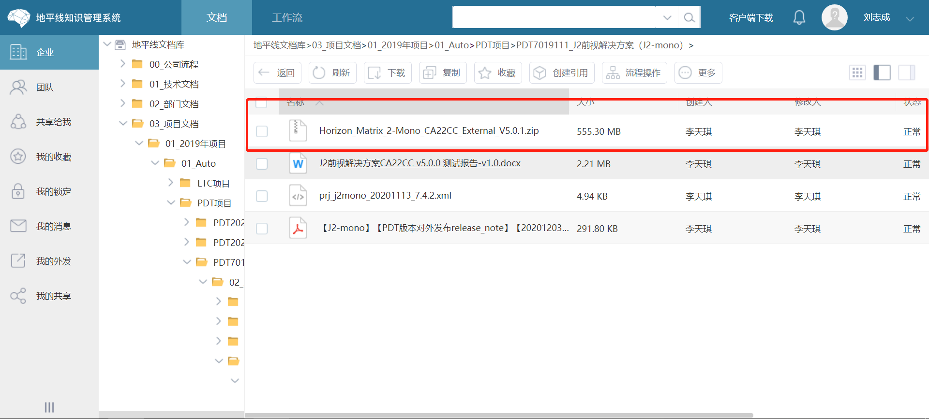Collapse the 地平线文档库 tree root
The height and width of the screenshot is (419, 929).
[107, 44]
